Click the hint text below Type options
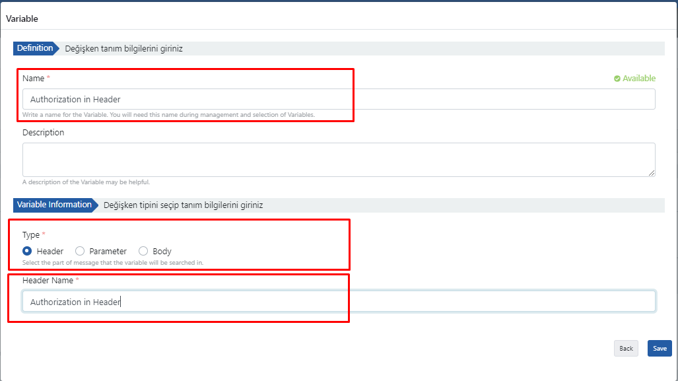The image size is (678, 381). click(x=113, y=263)
